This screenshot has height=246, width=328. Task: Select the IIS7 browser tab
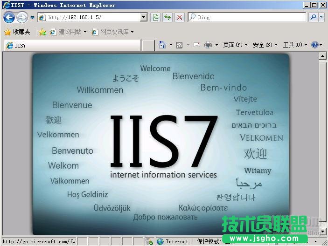pos(72,45)
